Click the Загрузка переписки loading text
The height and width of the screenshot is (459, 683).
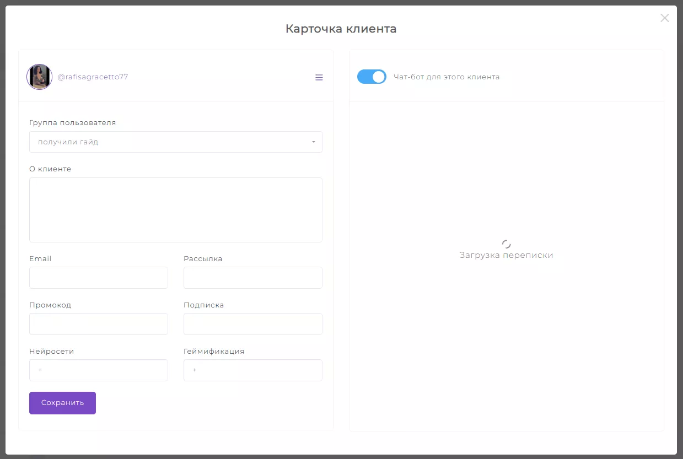pyautogui.click(x=507, y=255)
